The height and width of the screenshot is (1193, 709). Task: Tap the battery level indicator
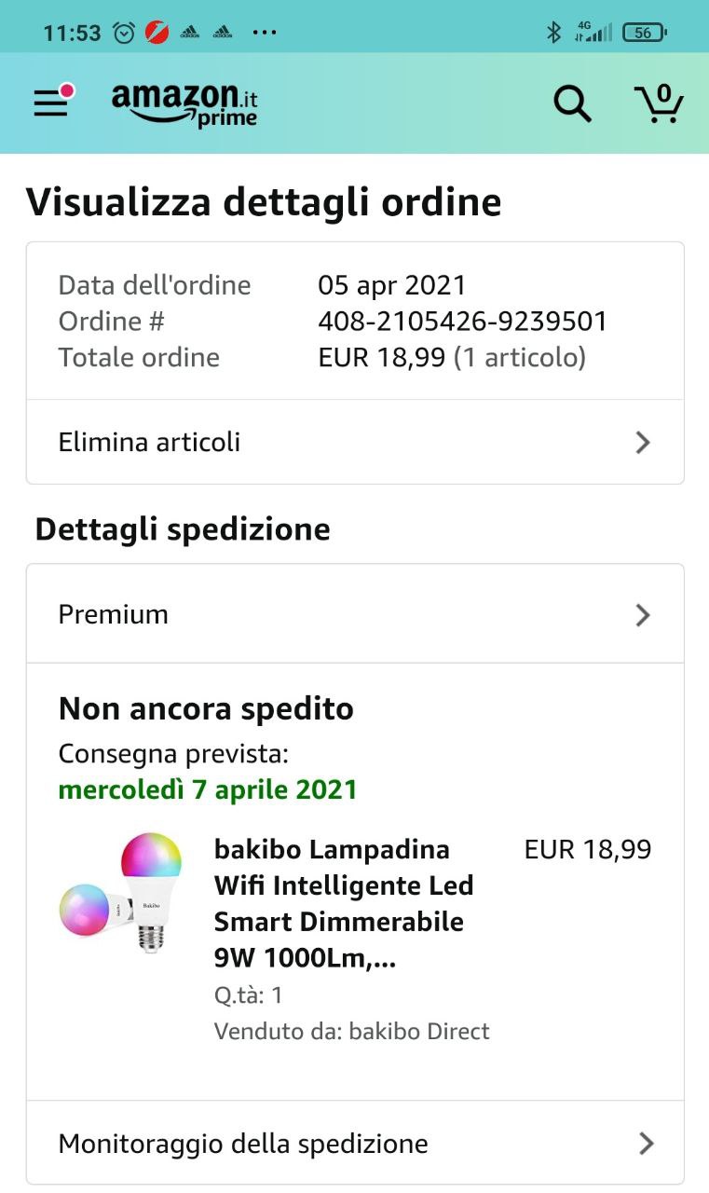644,33
